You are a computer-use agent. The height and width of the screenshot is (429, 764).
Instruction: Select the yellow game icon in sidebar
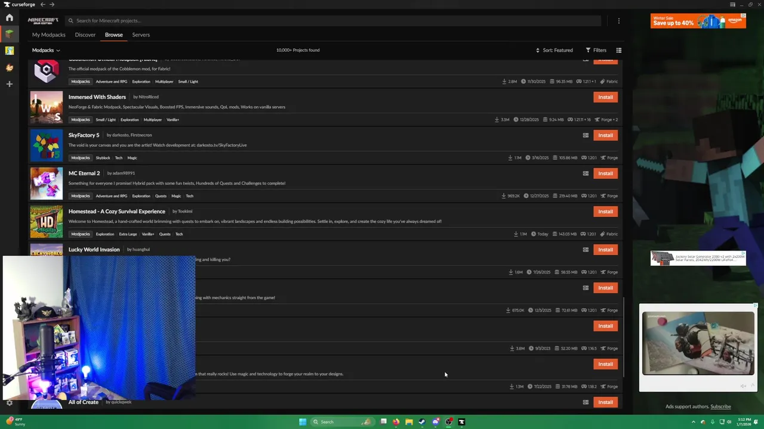point(10,51)
